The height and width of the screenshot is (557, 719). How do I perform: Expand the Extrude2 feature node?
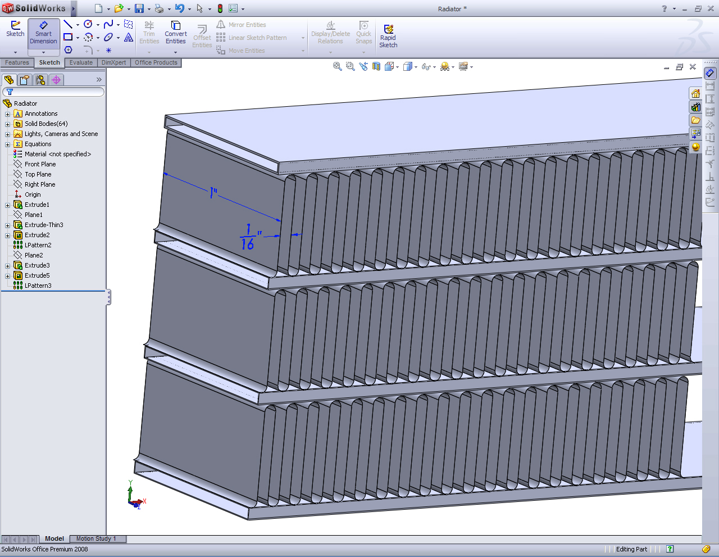(x=7, y=236)
